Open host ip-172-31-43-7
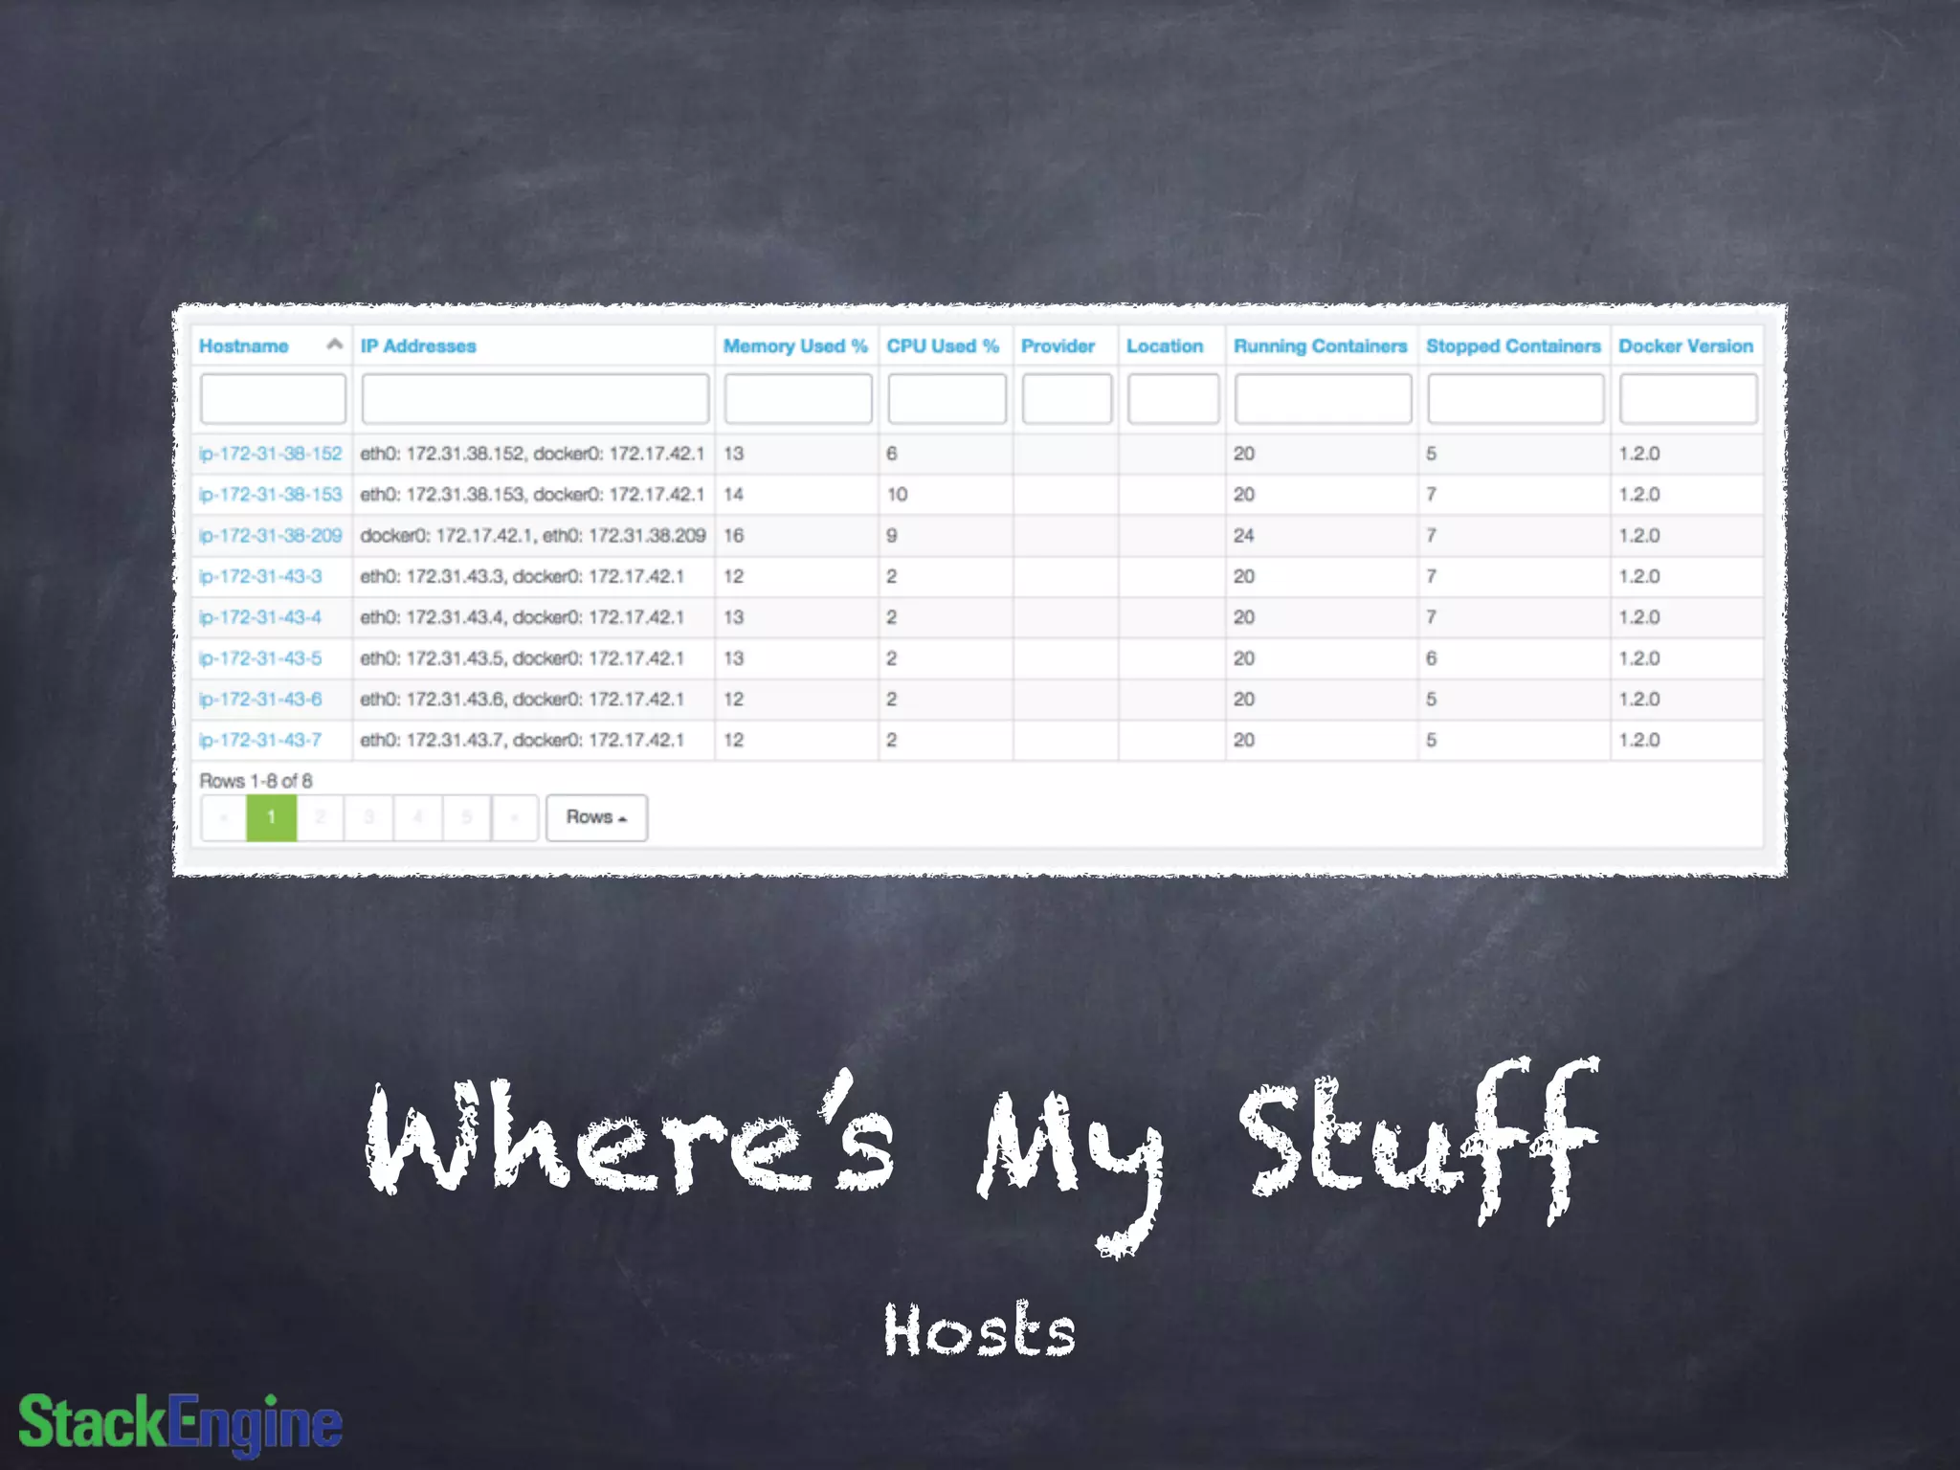 click(x=260, y=741)
